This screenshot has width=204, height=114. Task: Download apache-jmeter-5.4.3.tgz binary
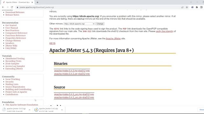[x=66, y=71]
